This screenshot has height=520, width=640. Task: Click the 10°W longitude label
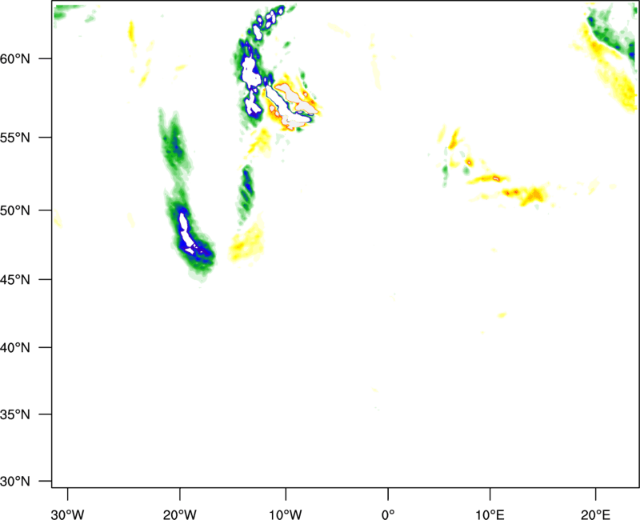(286, 514)
